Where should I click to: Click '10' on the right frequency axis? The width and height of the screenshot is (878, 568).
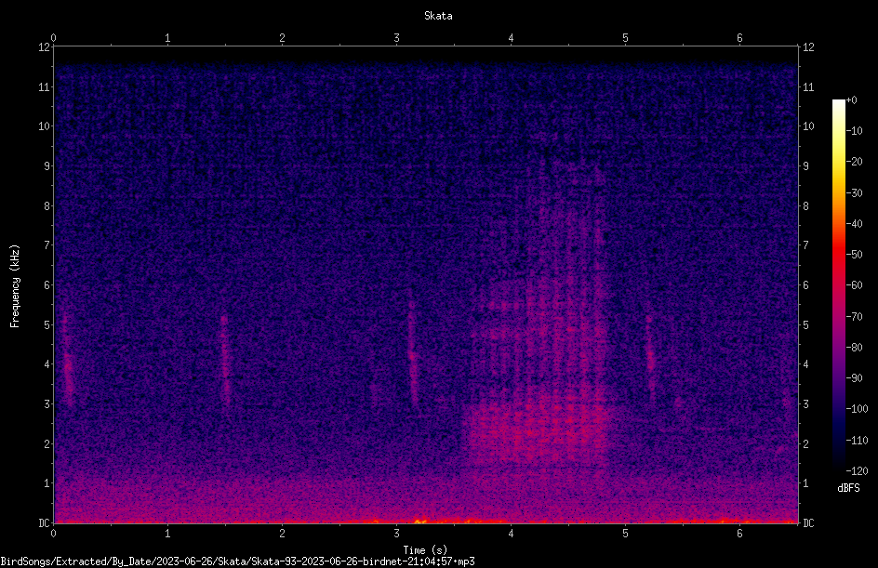click(x=808, y=126)
